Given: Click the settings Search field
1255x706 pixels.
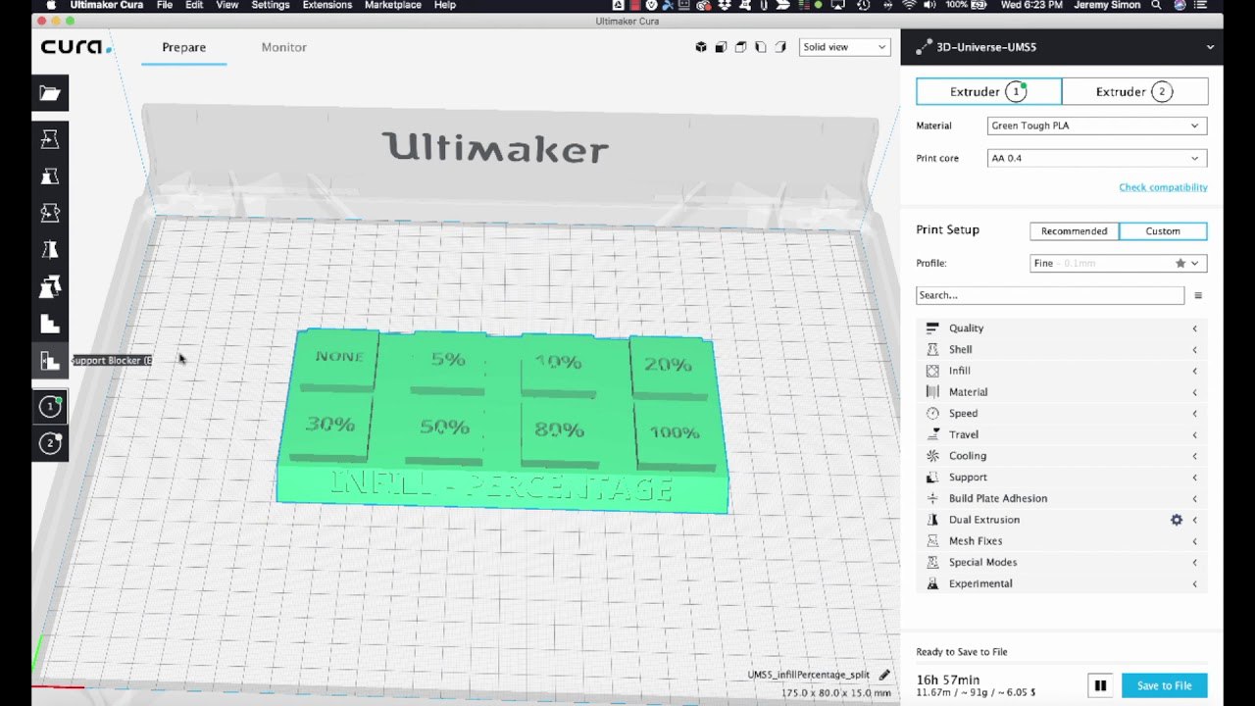Looking at the screenshot, I should pyautogui.click(x=1050, y=295).
